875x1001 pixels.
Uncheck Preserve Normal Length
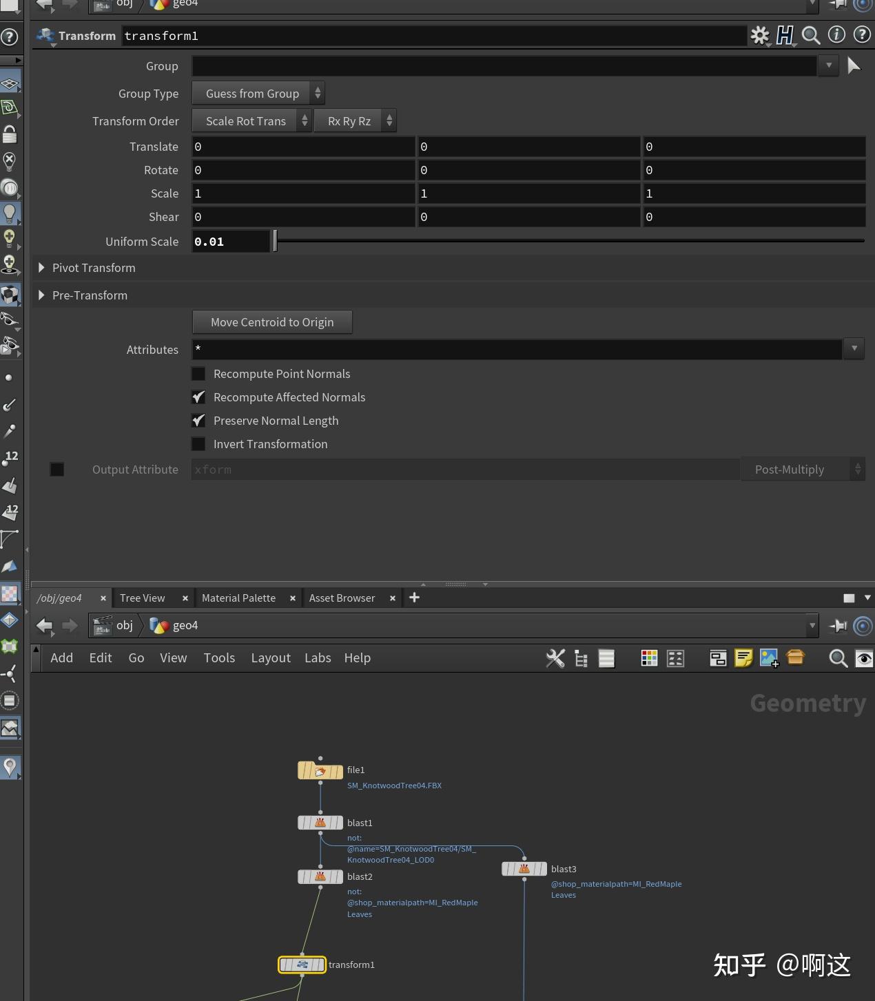click(198, 421)
